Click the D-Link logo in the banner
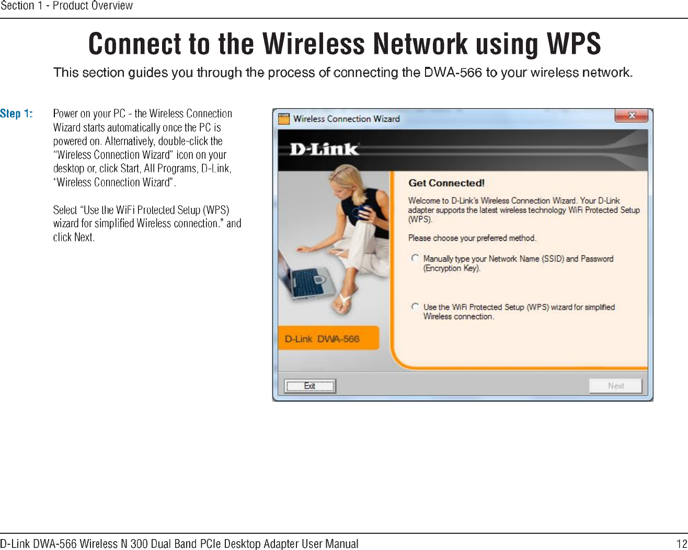Screen dimensions: 688x550 click(x=324, y=149)
